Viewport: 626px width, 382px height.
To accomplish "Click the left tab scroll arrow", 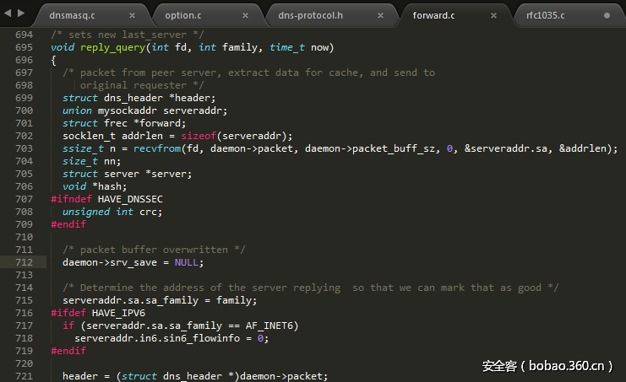I will tap(8, 15).
